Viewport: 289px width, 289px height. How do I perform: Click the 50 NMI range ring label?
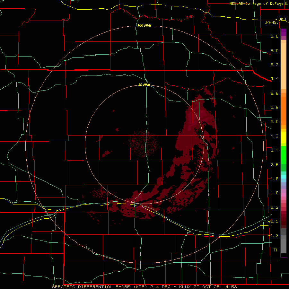tap(144, 85)
